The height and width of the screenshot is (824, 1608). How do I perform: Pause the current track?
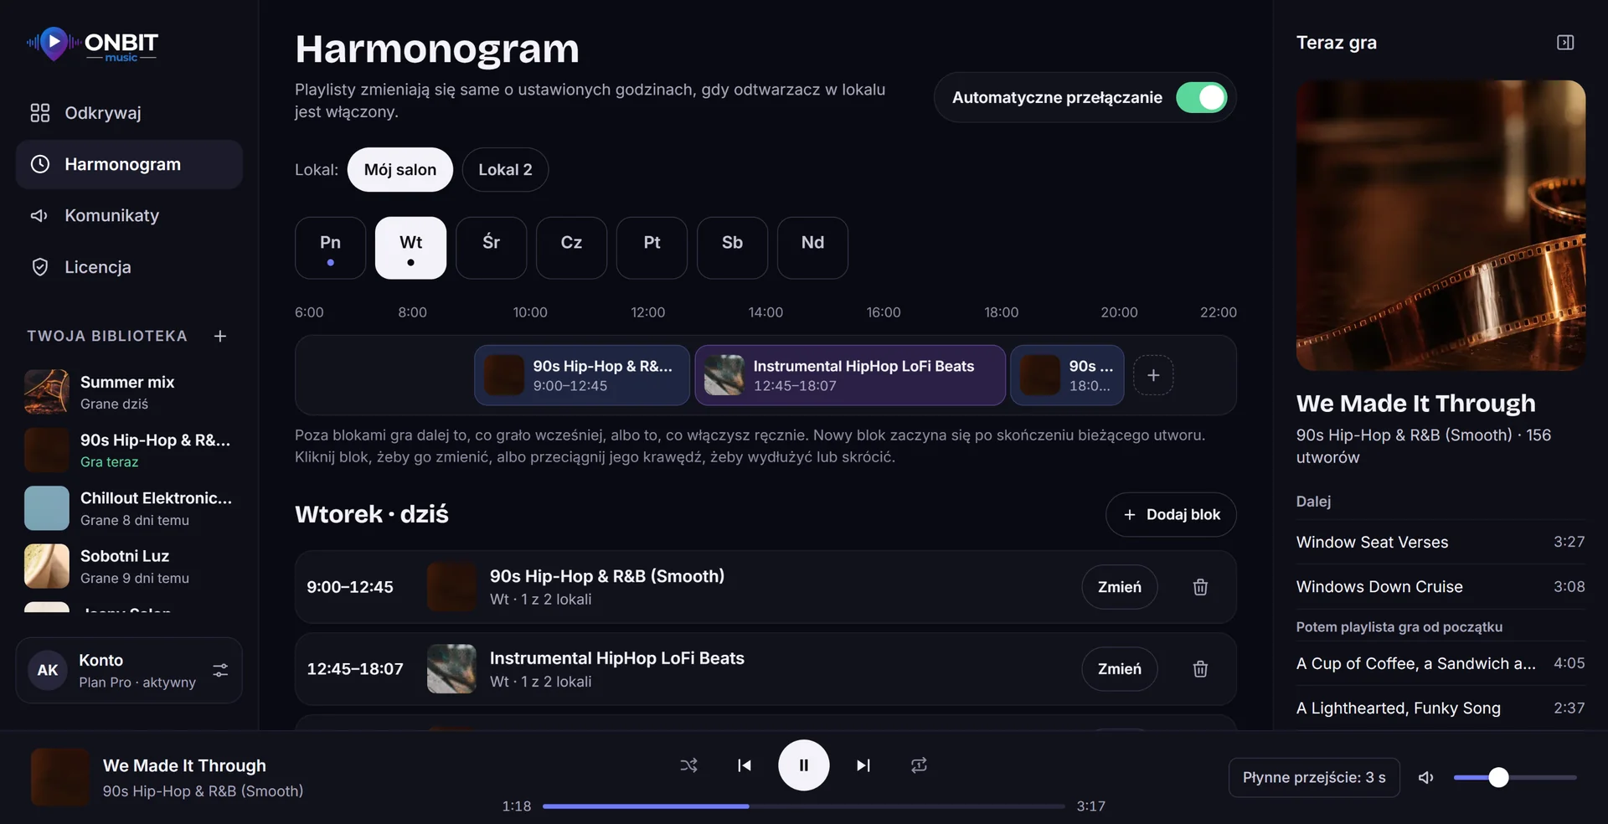click(803, 765)
